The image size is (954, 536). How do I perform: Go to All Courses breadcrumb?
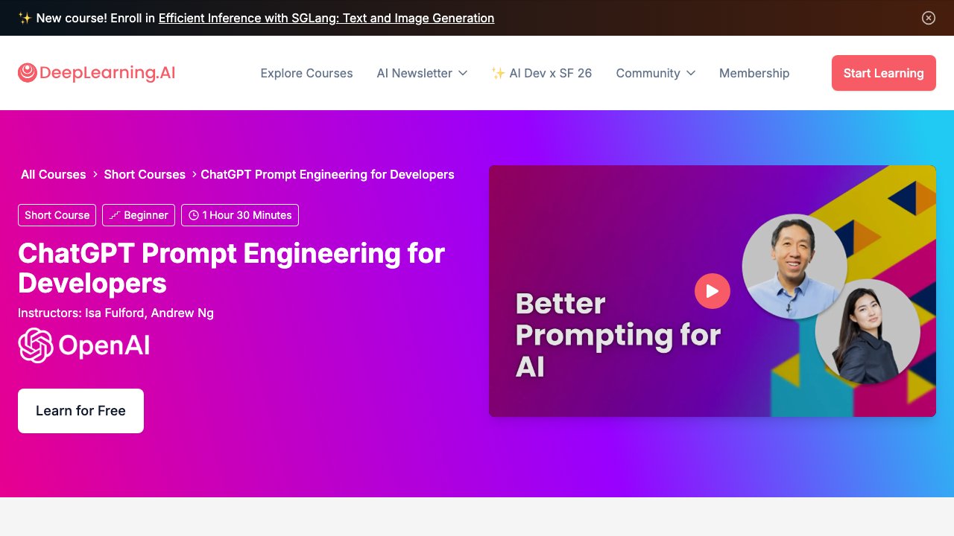53,174
